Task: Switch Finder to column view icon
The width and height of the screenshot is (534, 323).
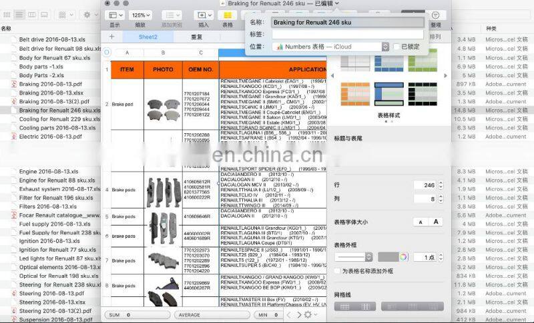Action: point(32,14)
